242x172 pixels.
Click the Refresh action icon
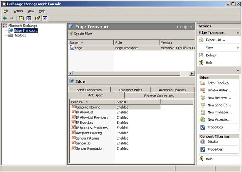pyautogui.click(x=201, y=55)
